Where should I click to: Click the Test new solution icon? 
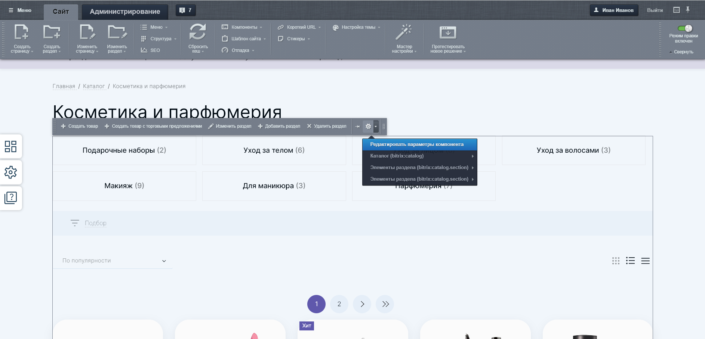pyautogui.click(x=447, y=33)
